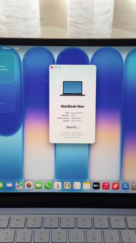Click the Memory label
This screenshot has height=243, width=136.
[65, 116]
